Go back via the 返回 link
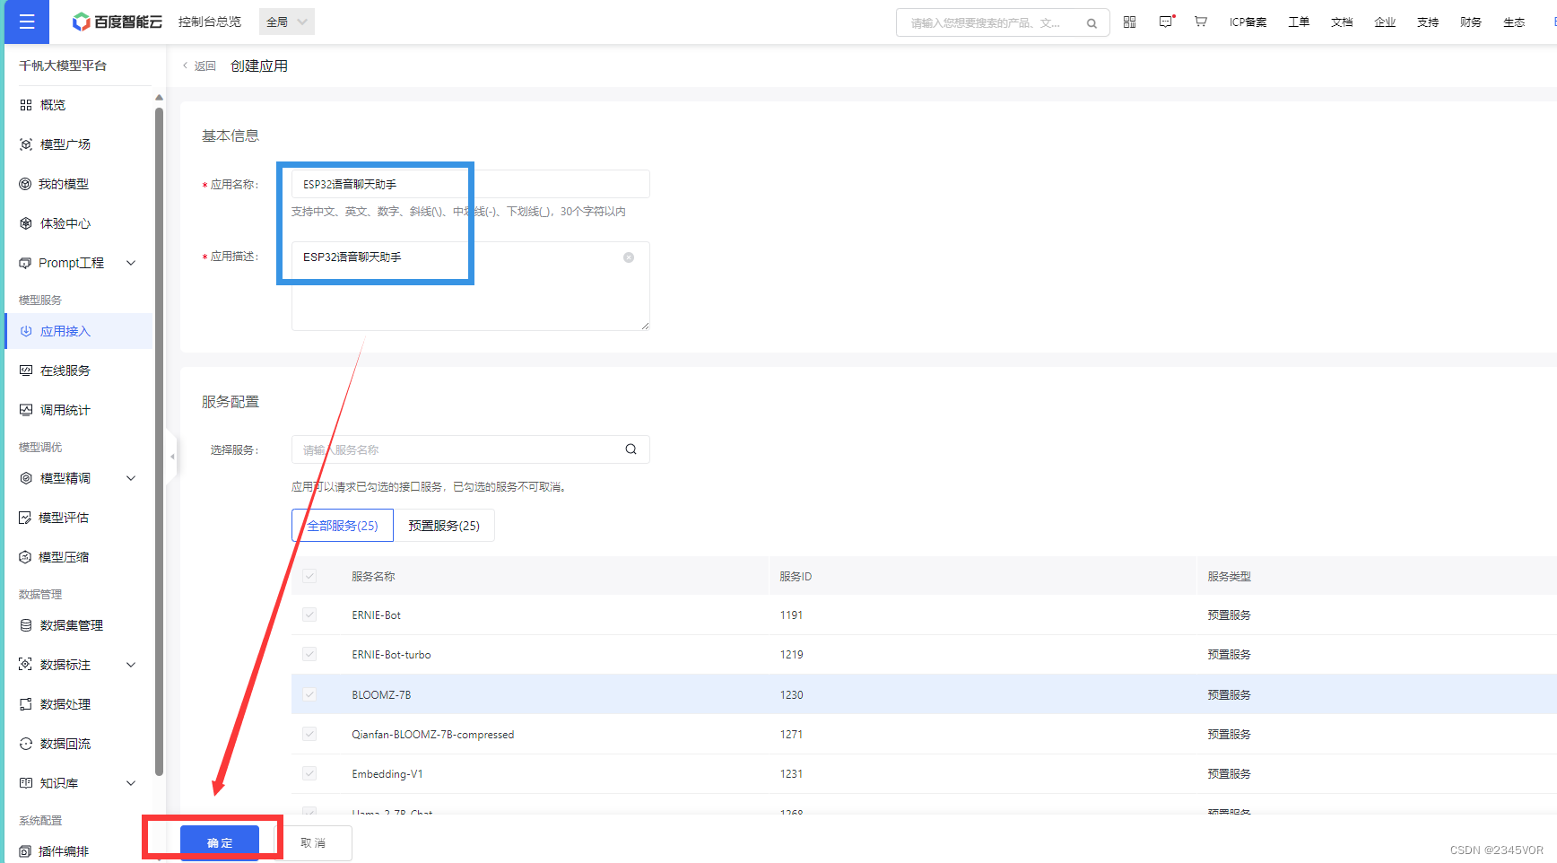This screenshot has height=863, width=1557. click(199, 66)
